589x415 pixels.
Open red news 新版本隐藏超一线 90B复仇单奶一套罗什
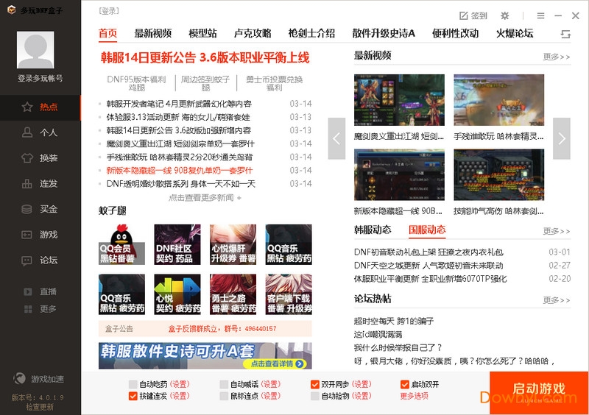pos(180,171)
